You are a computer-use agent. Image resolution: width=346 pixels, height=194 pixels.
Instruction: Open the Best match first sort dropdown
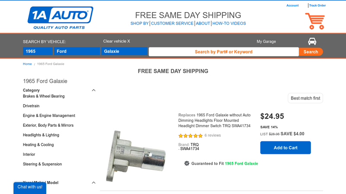coord(305,98)
